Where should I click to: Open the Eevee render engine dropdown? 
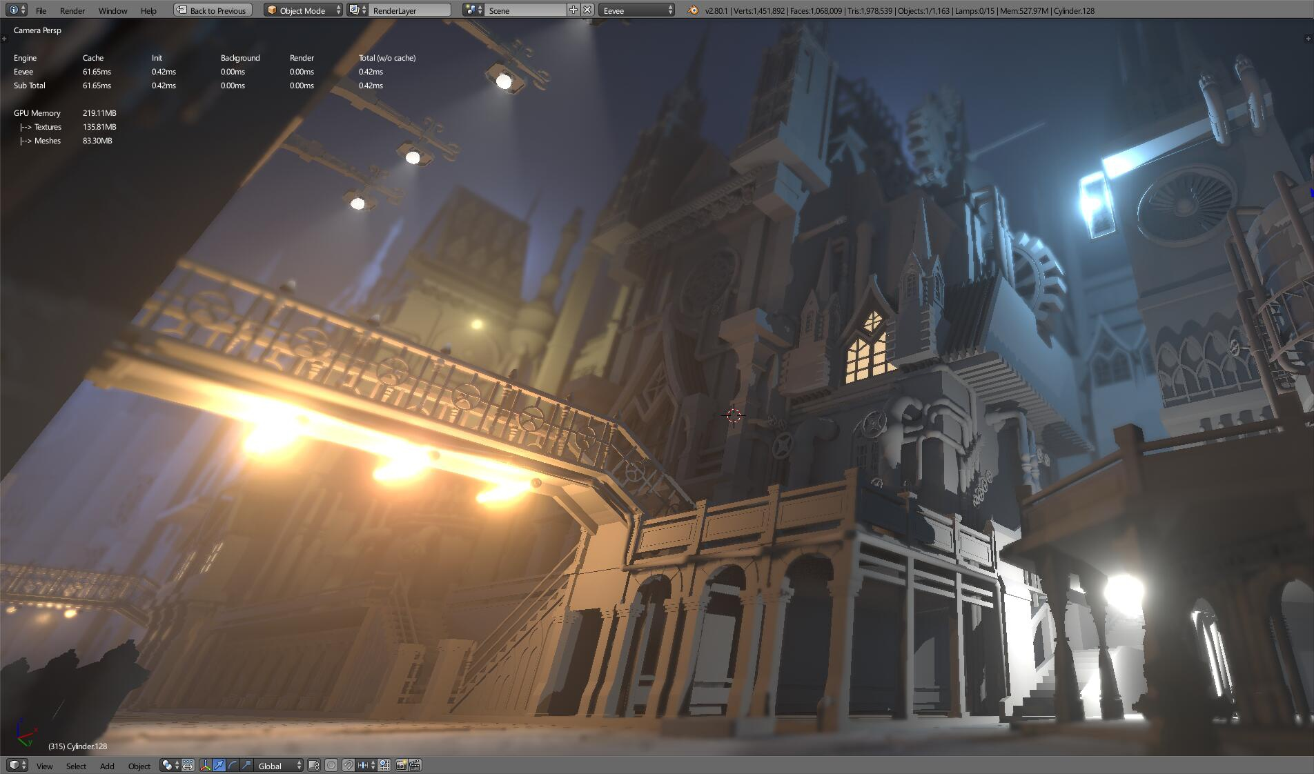pos(636,10)
